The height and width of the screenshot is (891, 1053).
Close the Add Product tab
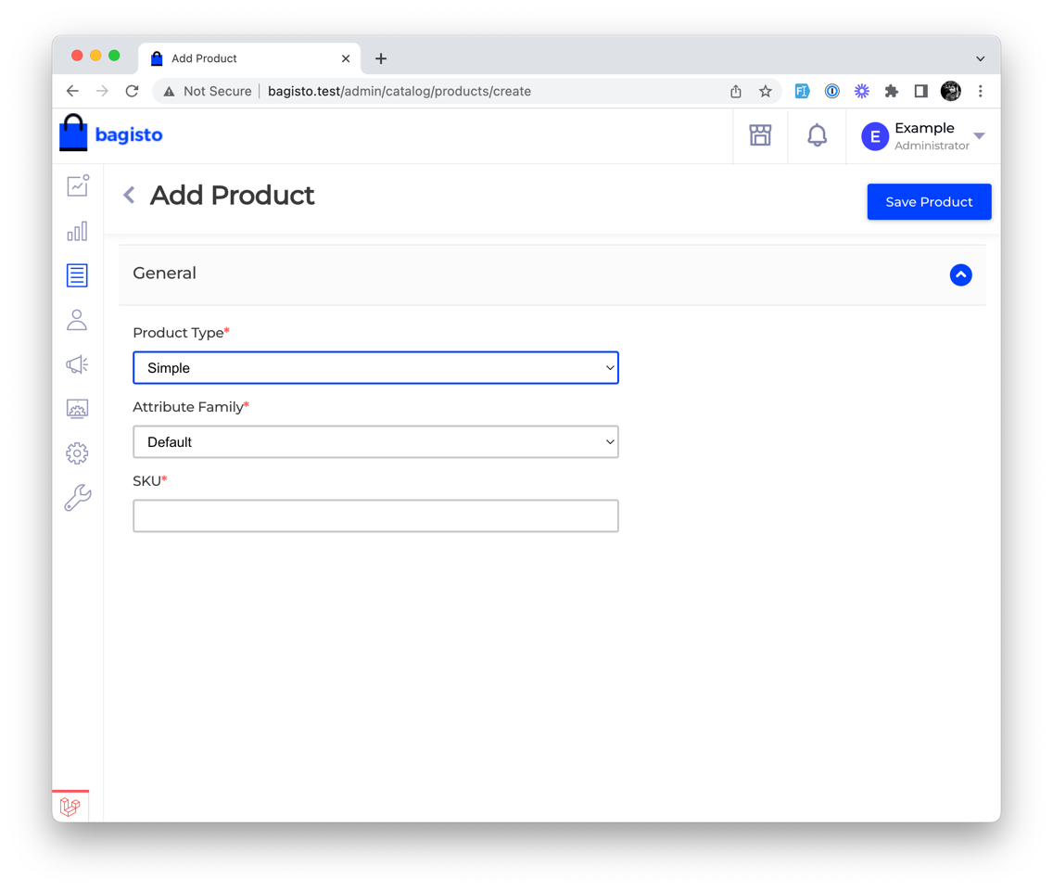pyautogui.click(x=346, y=59)
